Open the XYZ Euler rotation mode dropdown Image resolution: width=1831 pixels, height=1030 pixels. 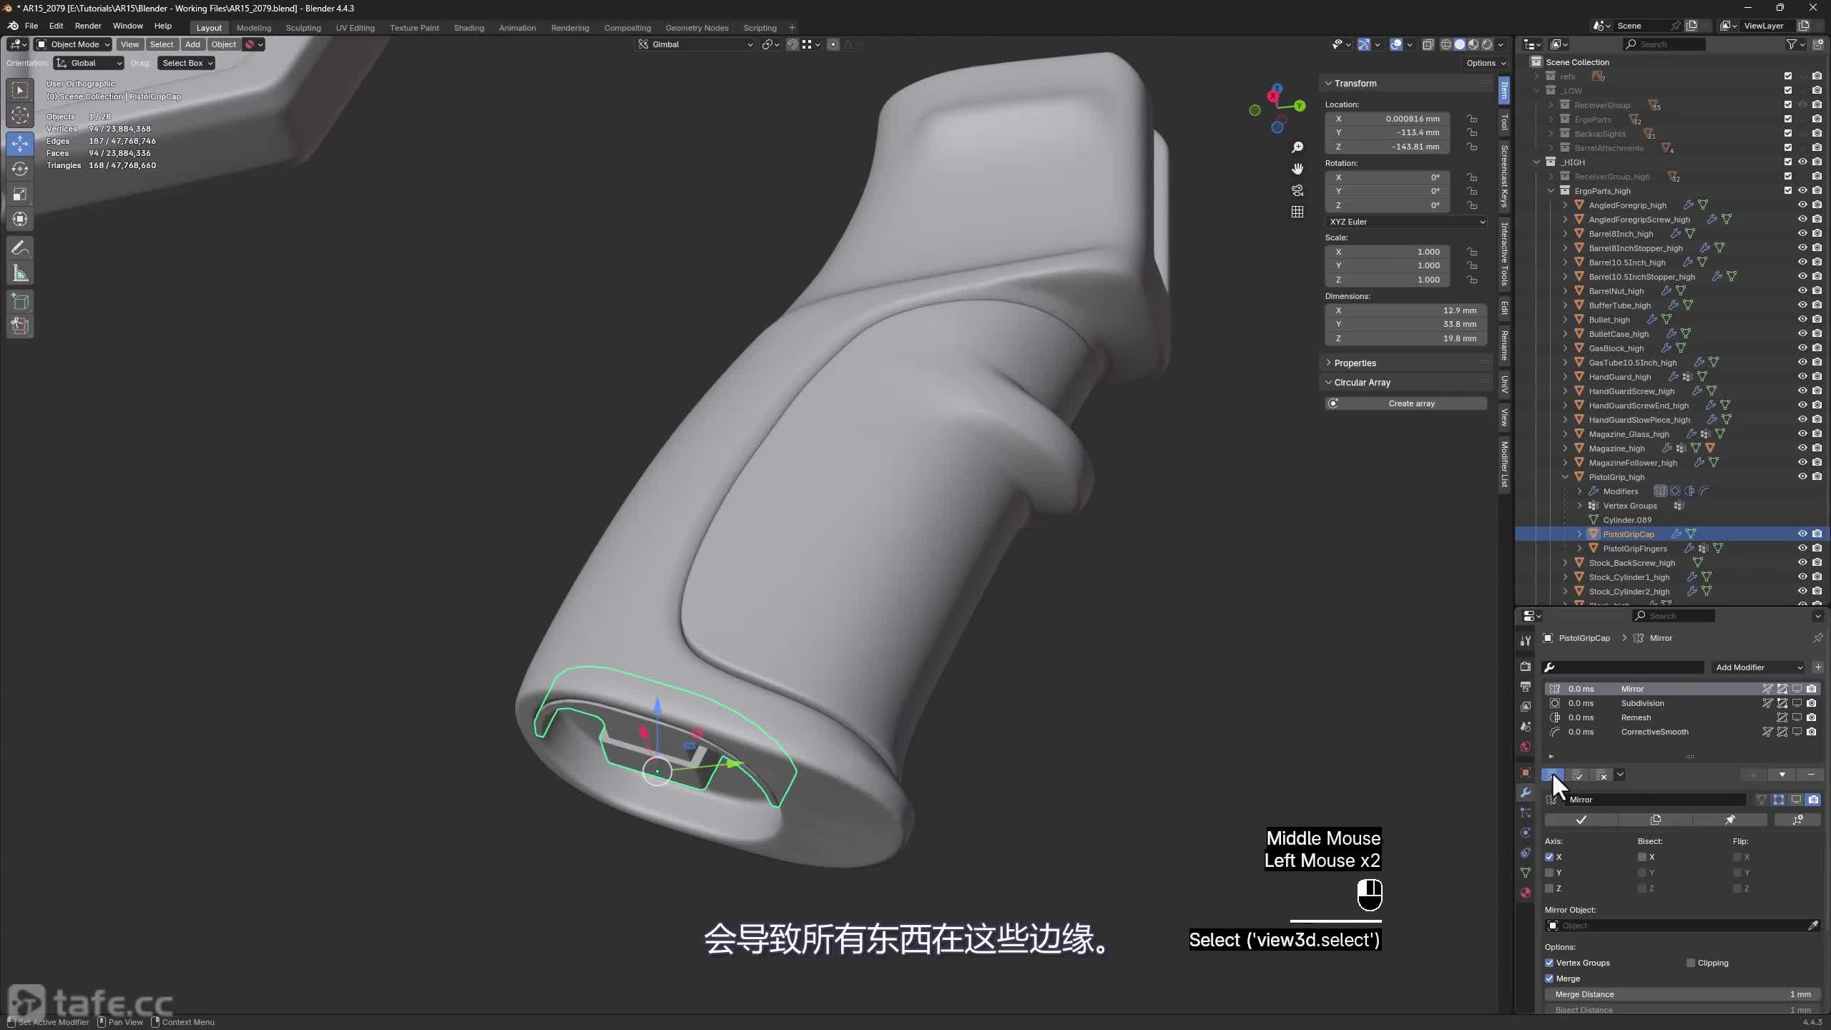(x=1406, y=222)
